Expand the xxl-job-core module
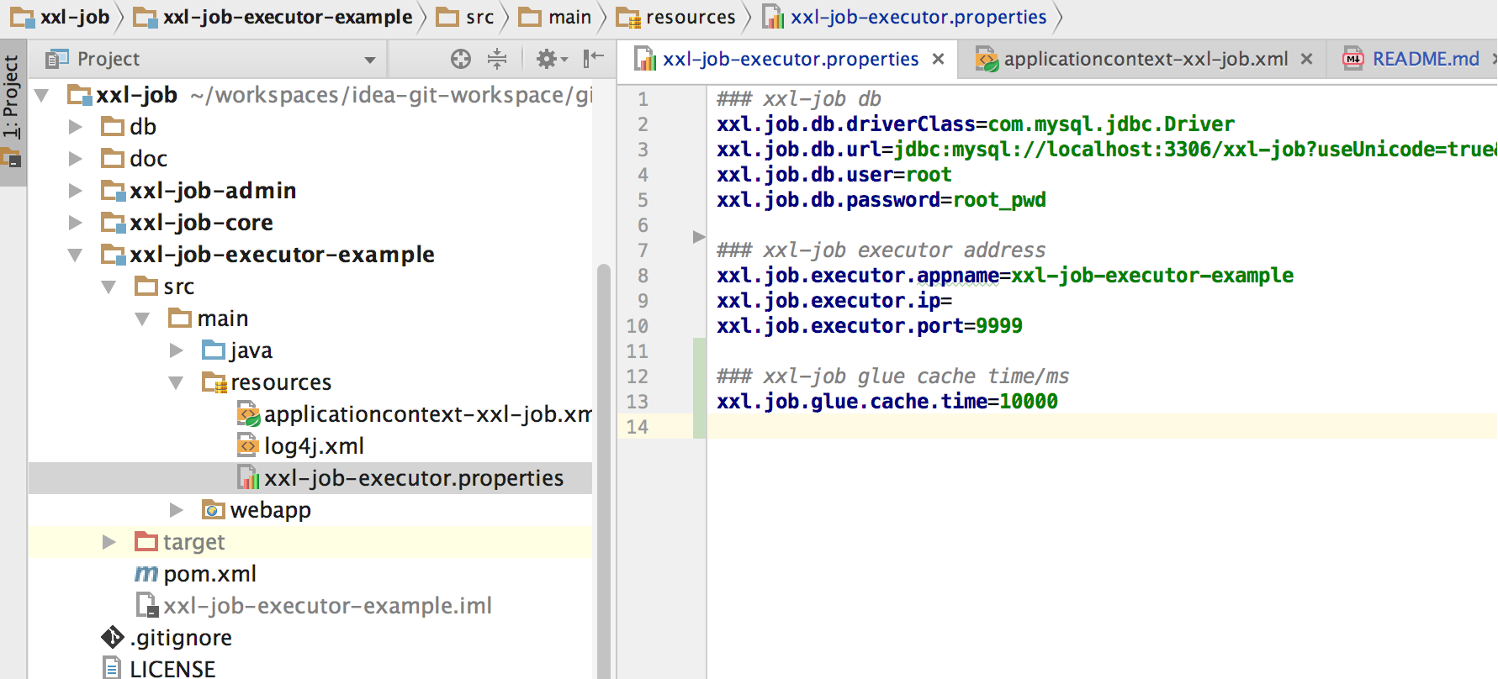The image size is (1498, 679). pos(76,223)
